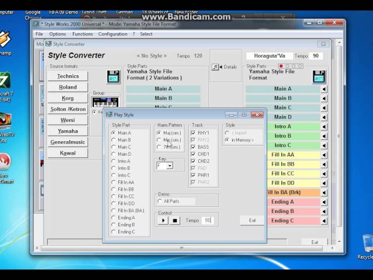Screen dimensions: 373x280
Task: Open the Key dropdown
Action: point(170,166)
